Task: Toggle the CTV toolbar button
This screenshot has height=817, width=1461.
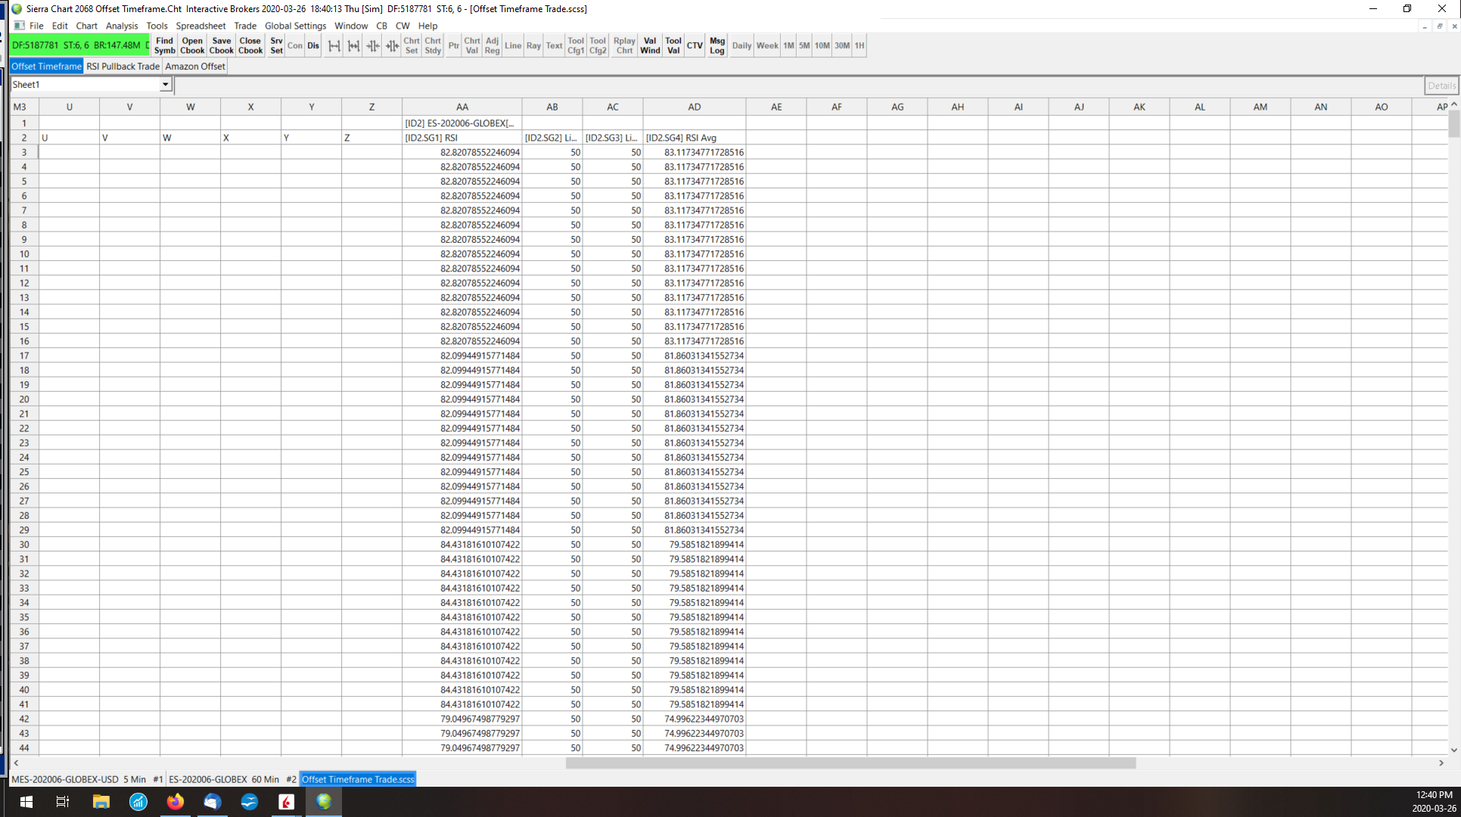Action: 695,45
